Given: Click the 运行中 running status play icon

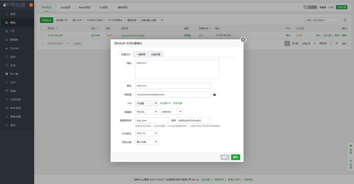Looking at the screenshot, I should 99,35.
